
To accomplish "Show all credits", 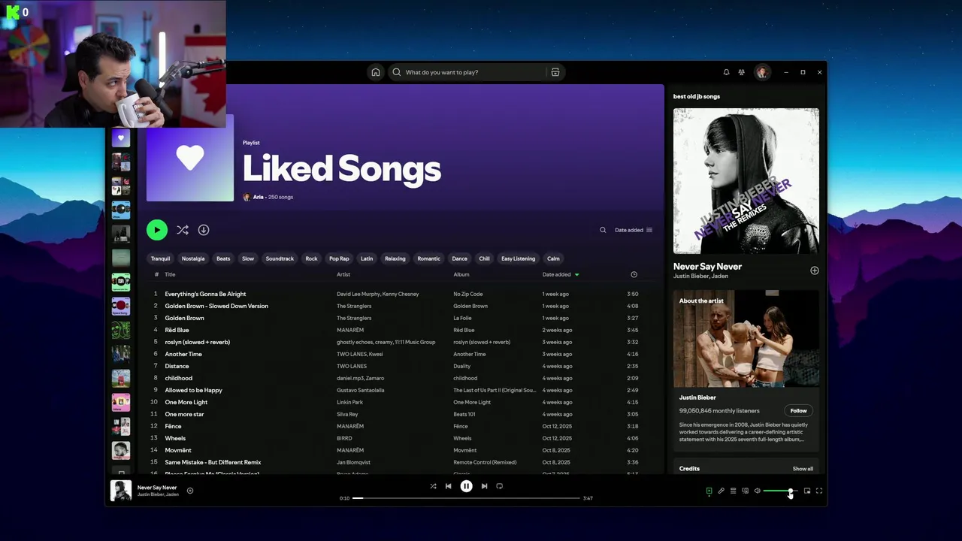I will (x=803, y=469).
